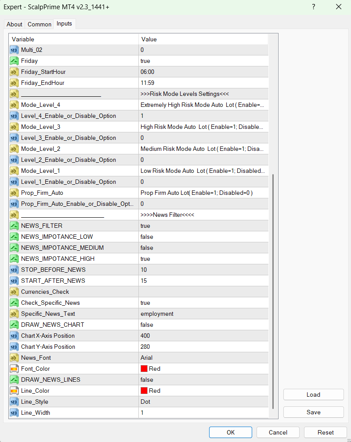Click the red Font_Color swatch

click(x=144, y=369)
